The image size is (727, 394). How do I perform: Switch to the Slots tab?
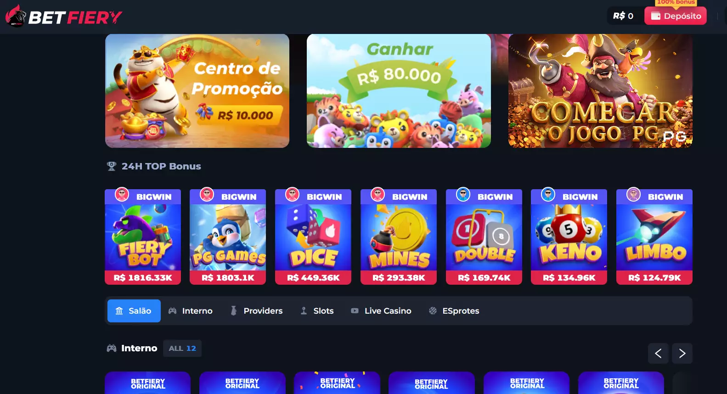[x=317, y=311]
